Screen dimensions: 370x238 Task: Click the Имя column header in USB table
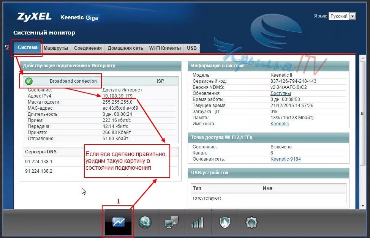[267, 188]
